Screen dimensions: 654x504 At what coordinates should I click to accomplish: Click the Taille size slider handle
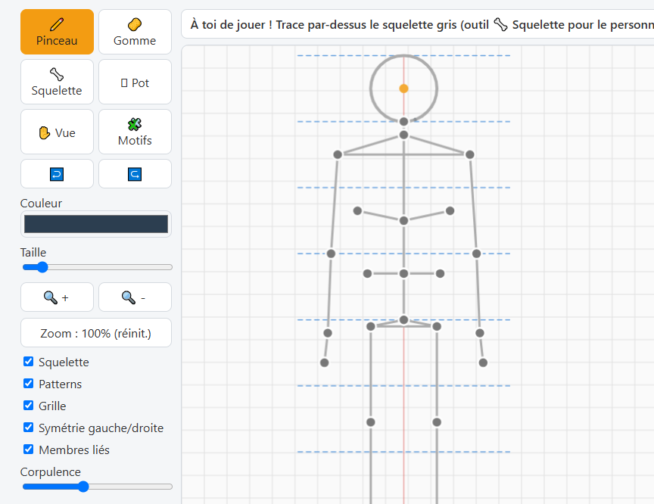point(42,267)
